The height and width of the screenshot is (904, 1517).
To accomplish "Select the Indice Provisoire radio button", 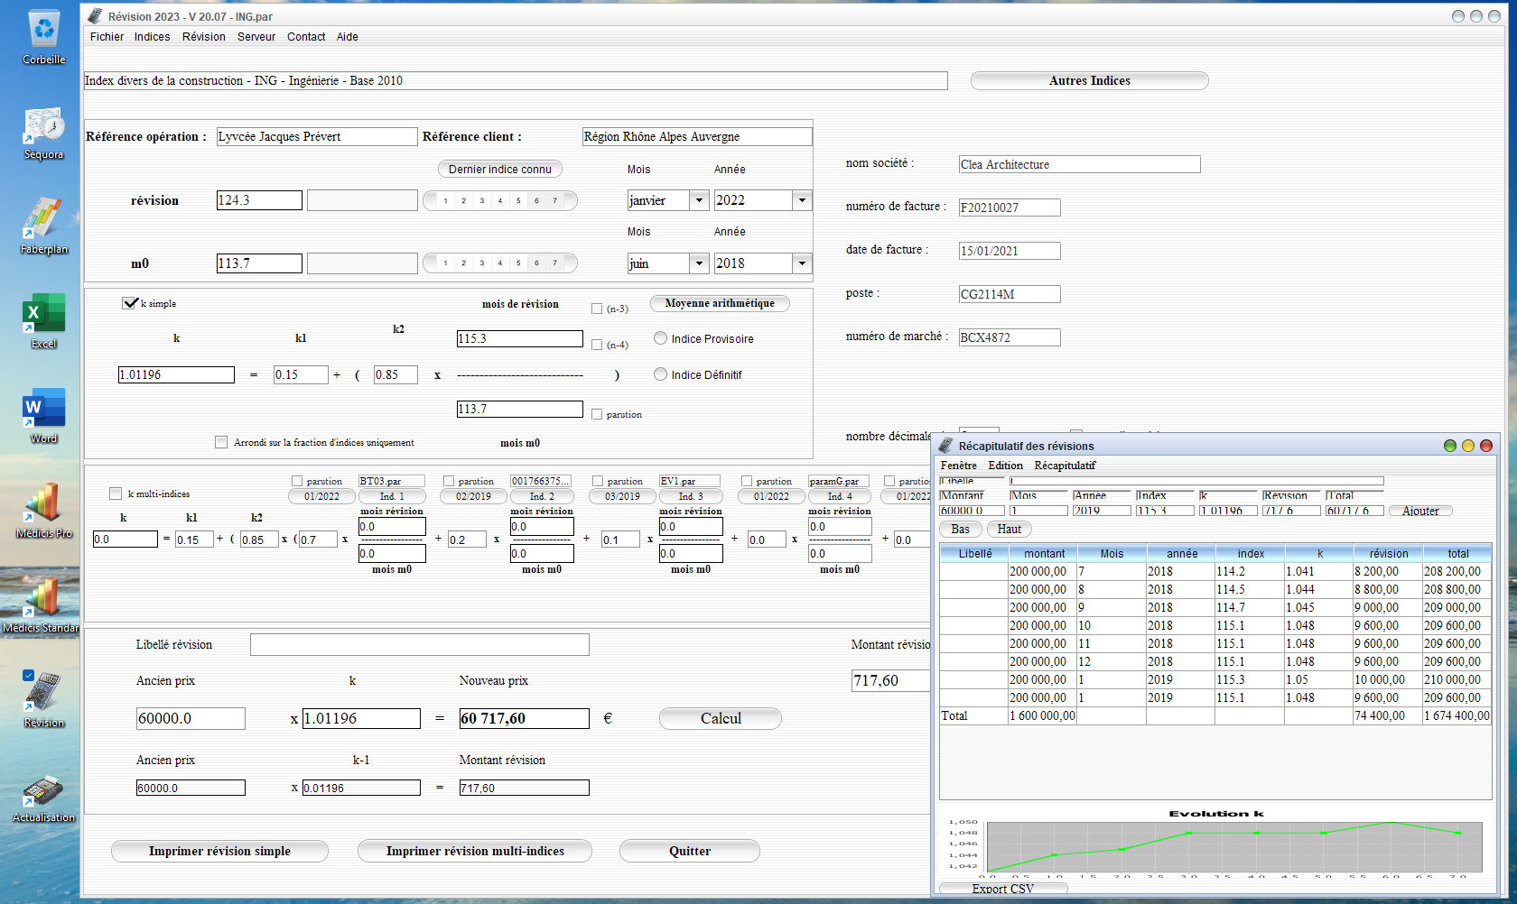I will click(661, 338).
